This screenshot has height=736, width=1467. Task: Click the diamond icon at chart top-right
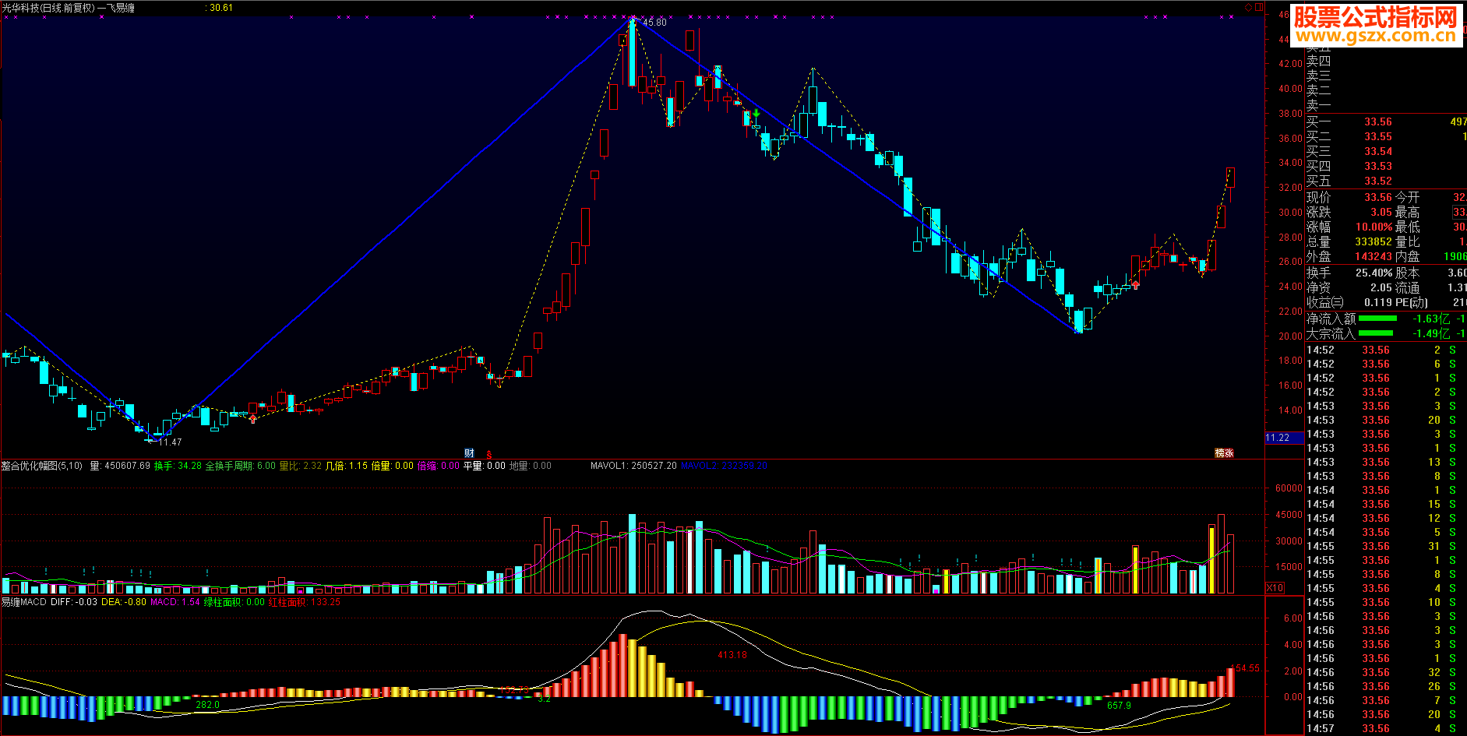point(1248,7)
